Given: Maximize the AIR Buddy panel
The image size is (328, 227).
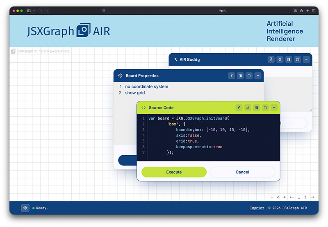Looking at the screenshot, I should pos(298,59).
